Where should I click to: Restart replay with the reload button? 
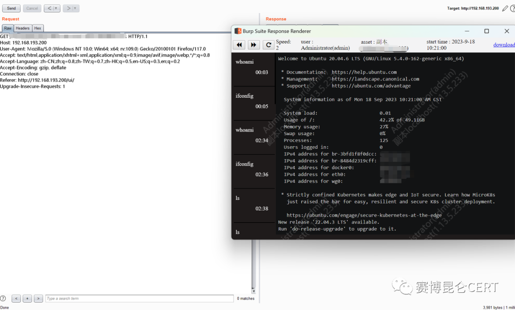[268, 45]
